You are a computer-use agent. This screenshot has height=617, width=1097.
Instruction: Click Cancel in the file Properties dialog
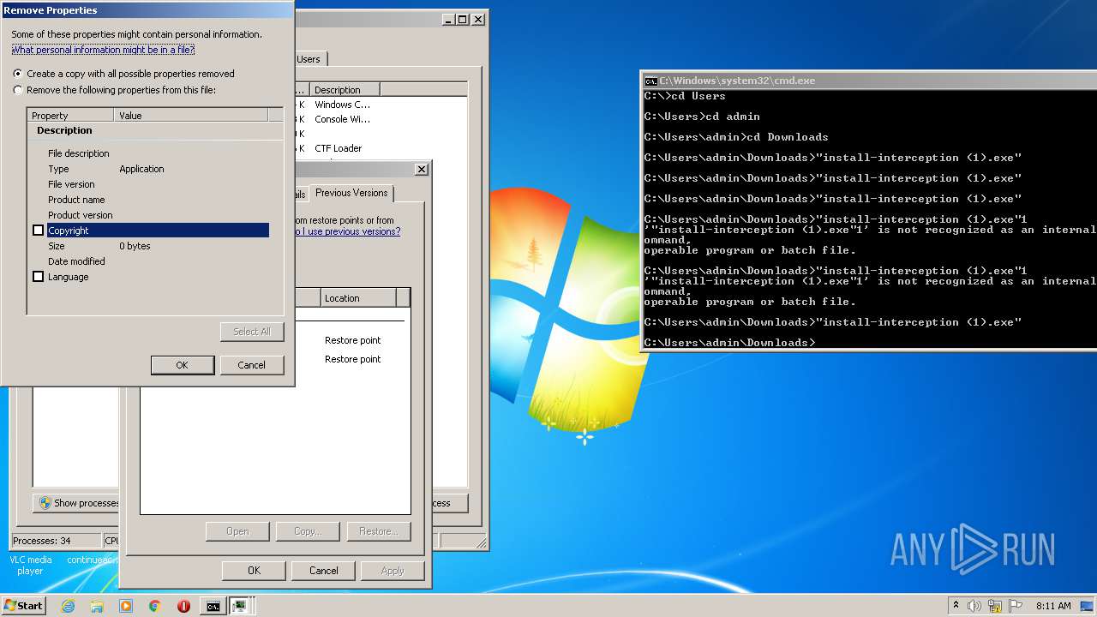click(323, 571)
